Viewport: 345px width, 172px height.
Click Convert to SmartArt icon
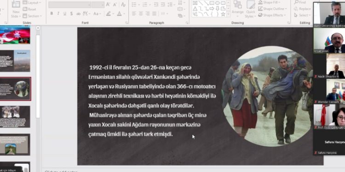click(181, 16)
